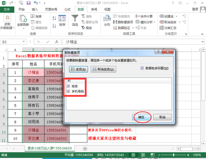Image resolution: width=206 pixels, height=159 pixels.
Task: Switch to Normal view in status bar
Action: click(133, 155)
